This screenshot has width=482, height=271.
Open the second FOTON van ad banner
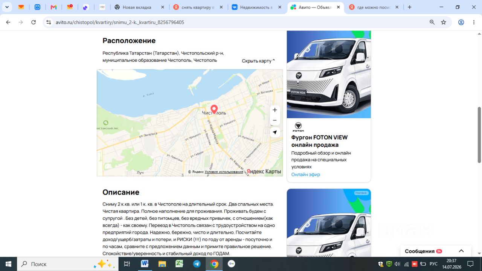tap(329, 223)
